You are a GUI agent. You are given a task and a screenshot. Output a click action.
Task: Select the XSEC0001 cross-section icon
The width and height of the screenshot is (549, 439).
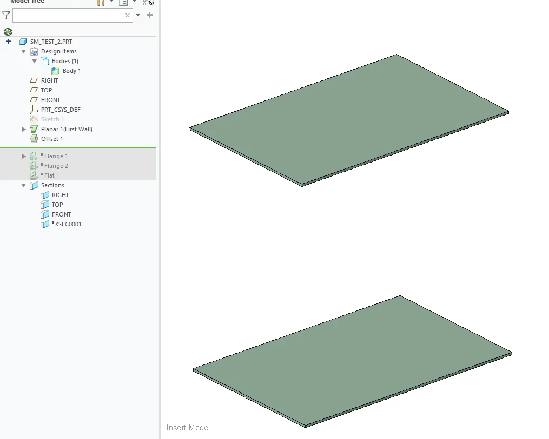point(45,225)
